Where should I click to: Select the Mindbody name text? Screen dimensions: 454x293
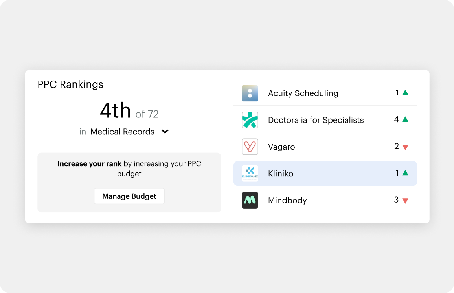(x=287, y=200)
